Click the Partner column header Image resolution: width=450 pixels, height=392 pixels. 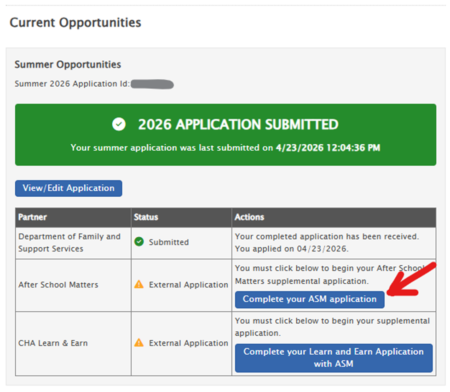tap(33, 217)
